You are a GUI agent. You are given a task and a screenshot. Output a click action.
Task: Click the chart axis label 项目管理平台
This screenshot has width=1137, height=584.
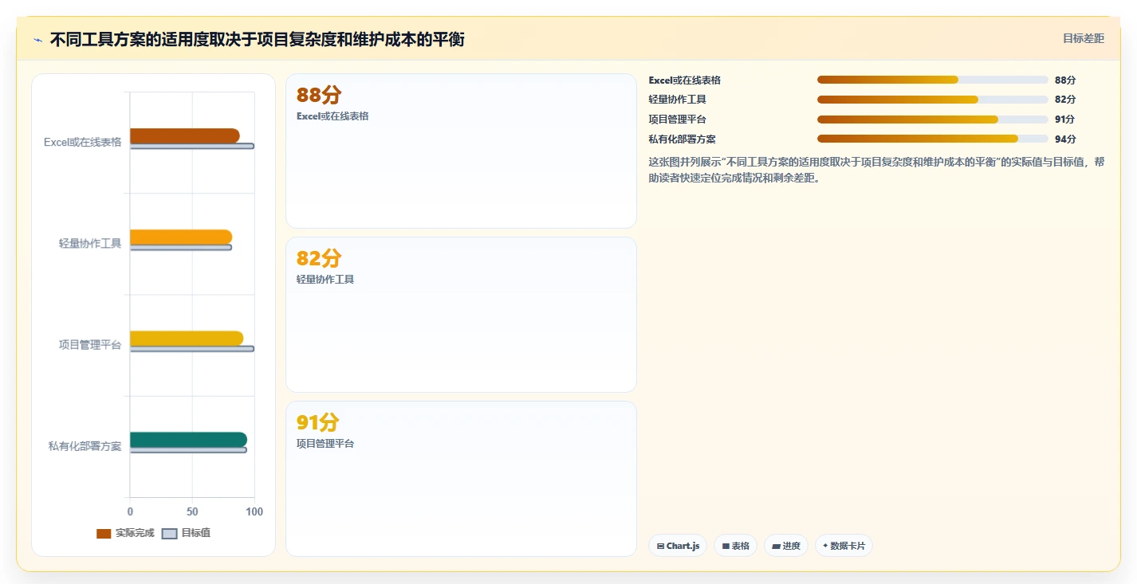(90, 345)
